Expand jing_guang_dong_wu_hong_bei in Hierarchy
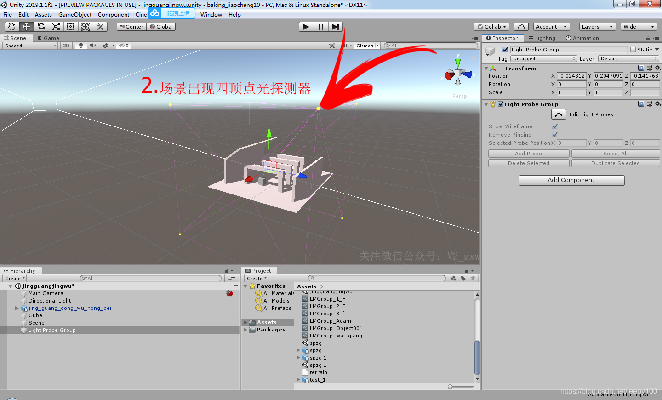 point(17,308)
